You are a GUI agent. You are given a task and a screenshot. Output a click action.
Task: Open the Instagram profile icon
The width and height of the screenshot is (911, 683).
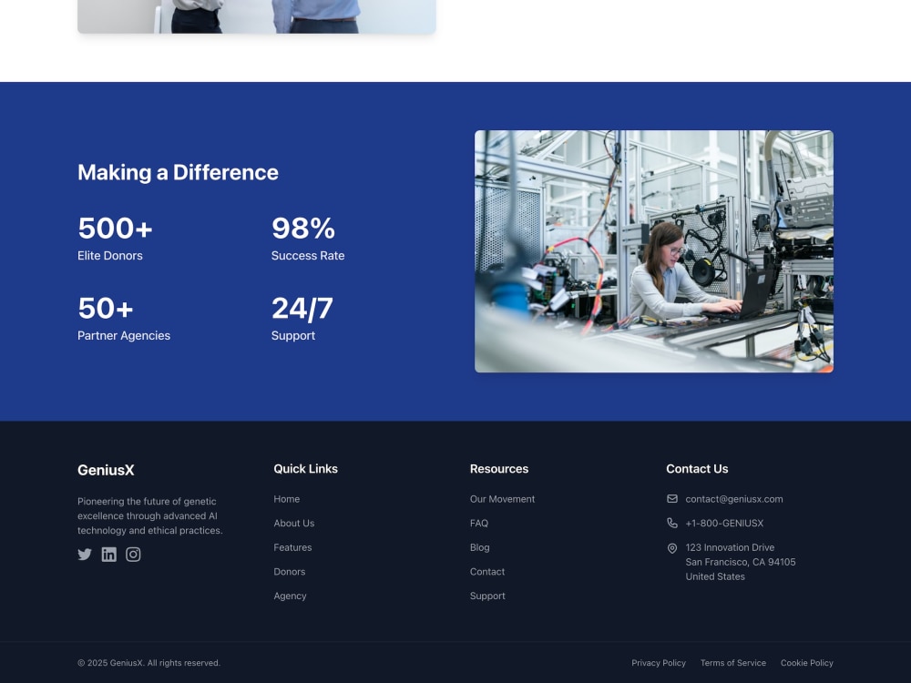133,555
